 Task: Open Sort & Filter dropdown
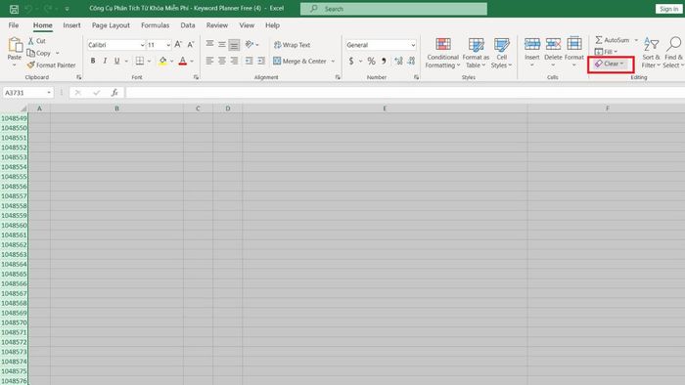click(x=651, y=53)
